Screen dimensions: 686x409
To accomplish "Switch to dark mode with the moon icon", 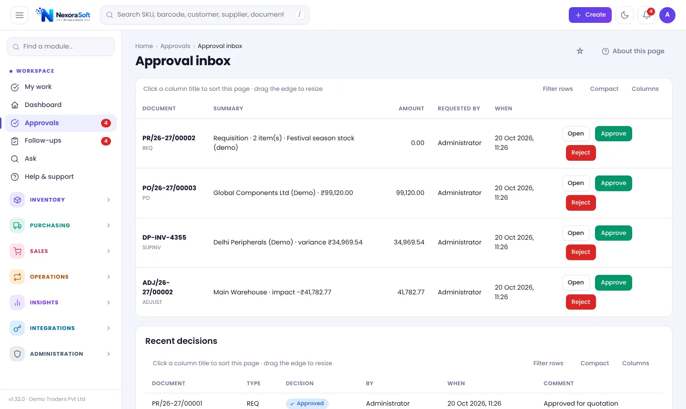I will pos(625,15).
